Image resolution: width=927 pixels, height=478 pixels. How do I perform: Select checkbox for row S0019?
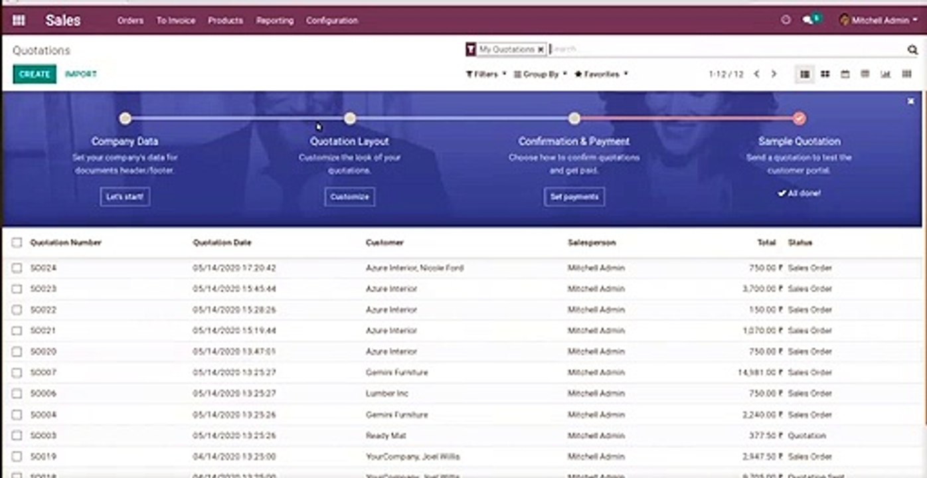[x=17, y=457]
